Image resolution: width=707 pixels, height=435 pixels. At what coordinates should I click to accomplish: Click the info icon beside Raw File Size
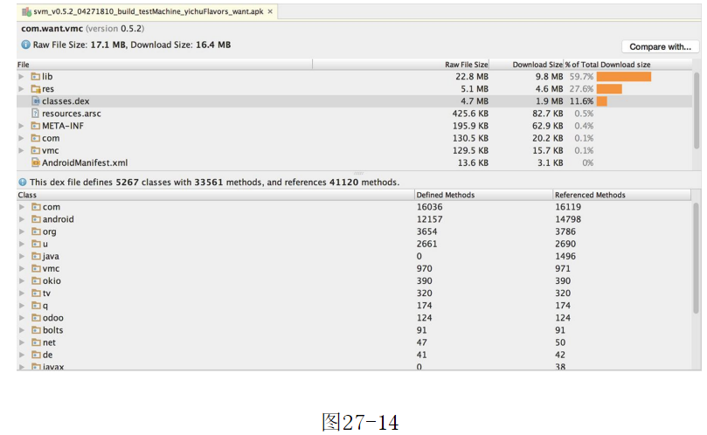pos(25,45)
